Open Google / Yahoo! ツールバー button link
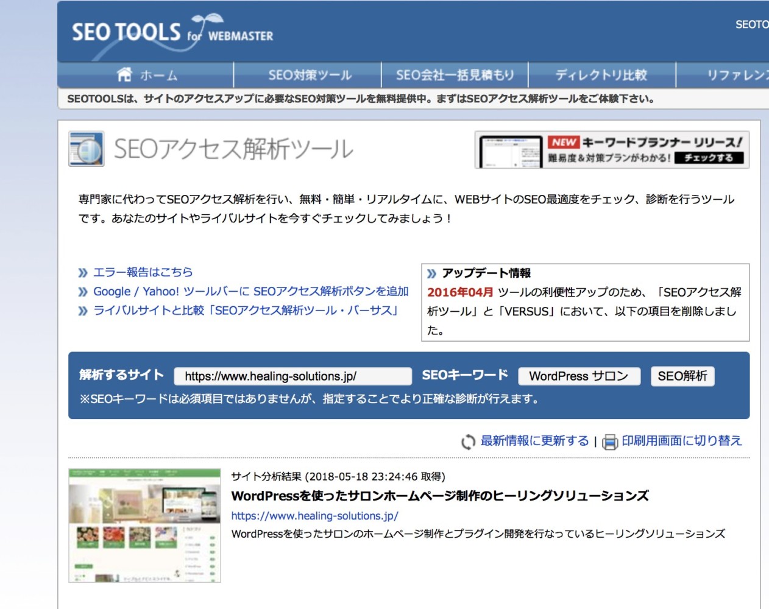Screen dimensions: 769x609 tap(250, 291)
